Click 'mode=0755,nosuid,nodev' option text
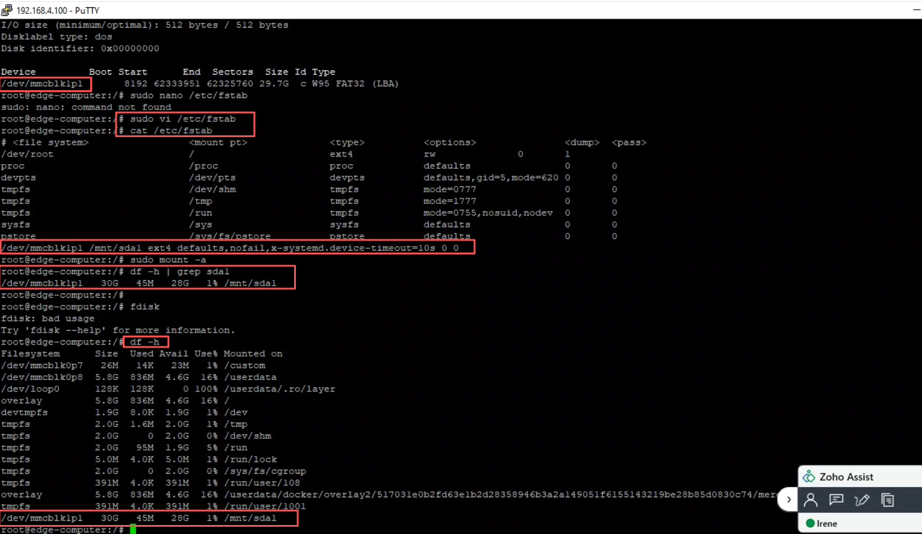The image size is (922, 534). 488,213
